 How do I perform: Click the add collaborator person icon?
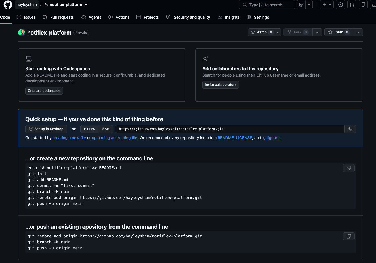click(206, 59)
